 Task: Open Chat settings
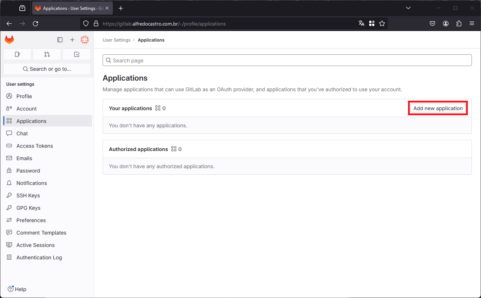(47, 133)
